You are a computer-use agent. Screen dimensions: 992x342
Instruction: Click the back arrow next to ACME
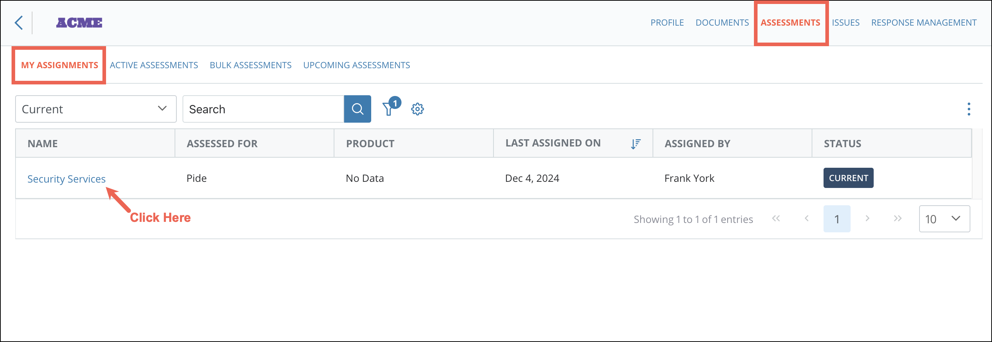(19, 22)
